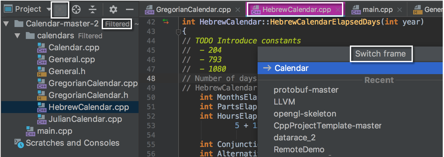444x157 pixels.
Task: Open Project panel gear settings
Action: [113, 10]
